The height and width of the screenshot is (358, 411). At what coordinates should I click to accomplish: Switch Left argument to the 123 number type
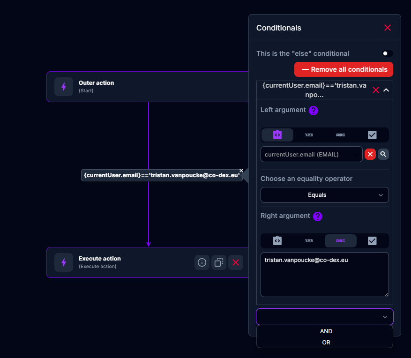pos(309,135)
